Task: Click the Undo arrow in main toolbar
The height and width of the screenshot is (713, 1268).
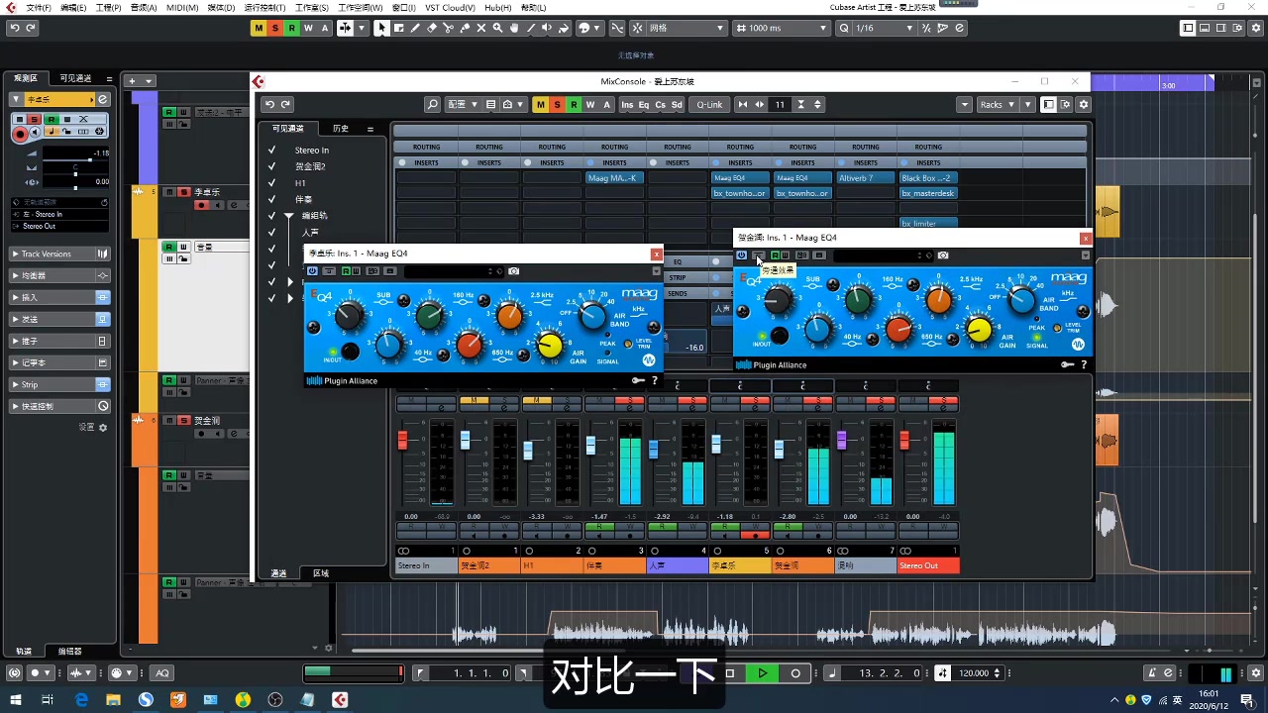Action: tap(15, 28)
